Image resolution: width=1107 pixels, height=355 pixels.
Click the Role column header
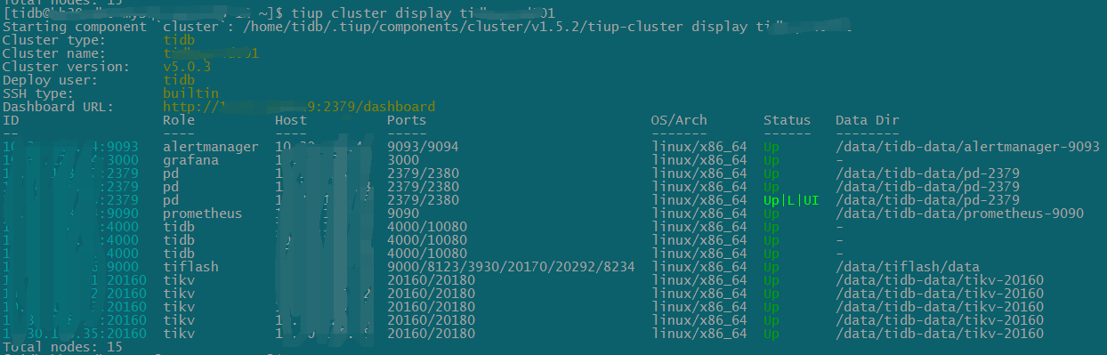point(179,120)
